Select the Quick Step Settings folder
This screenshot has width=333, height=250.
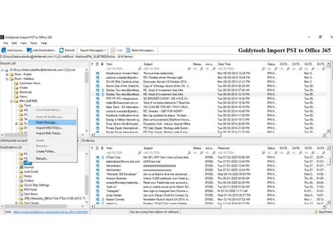37,185
